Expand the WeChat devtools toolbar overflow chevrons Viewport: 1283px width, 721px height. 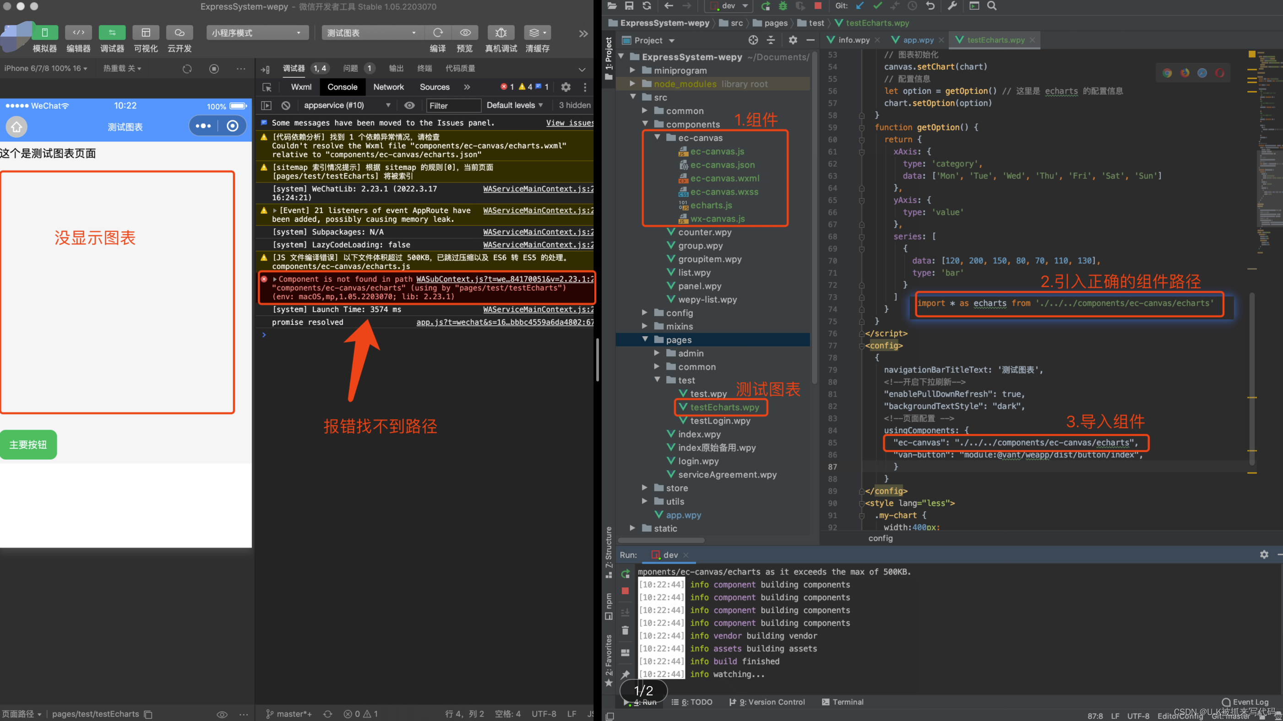[x=583, y=33]
